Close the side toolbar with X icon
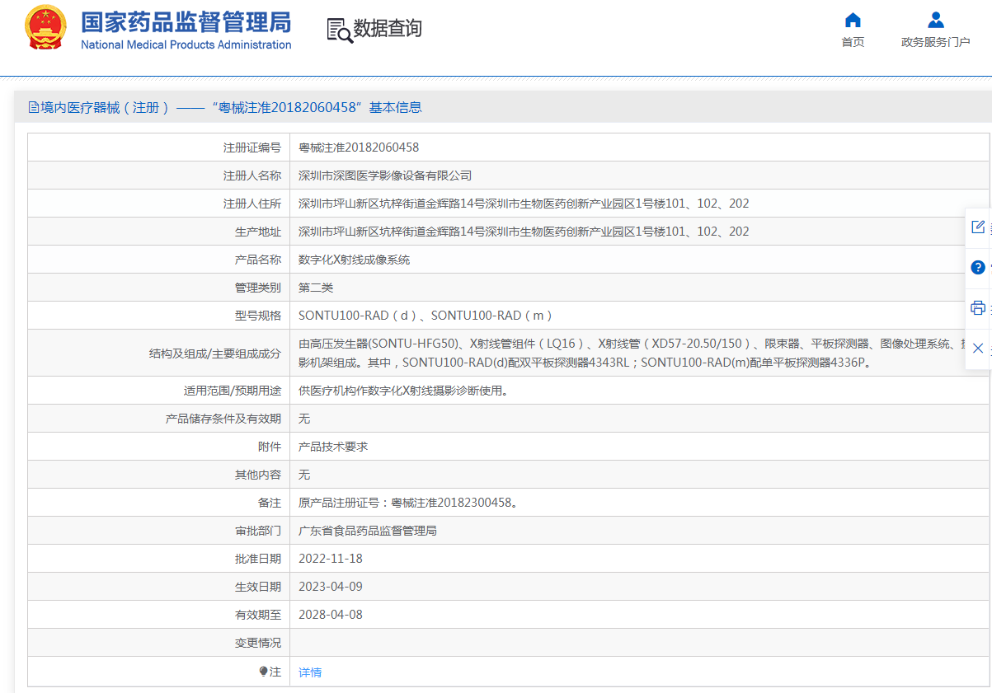992x693 pixels. coord(978,348)
